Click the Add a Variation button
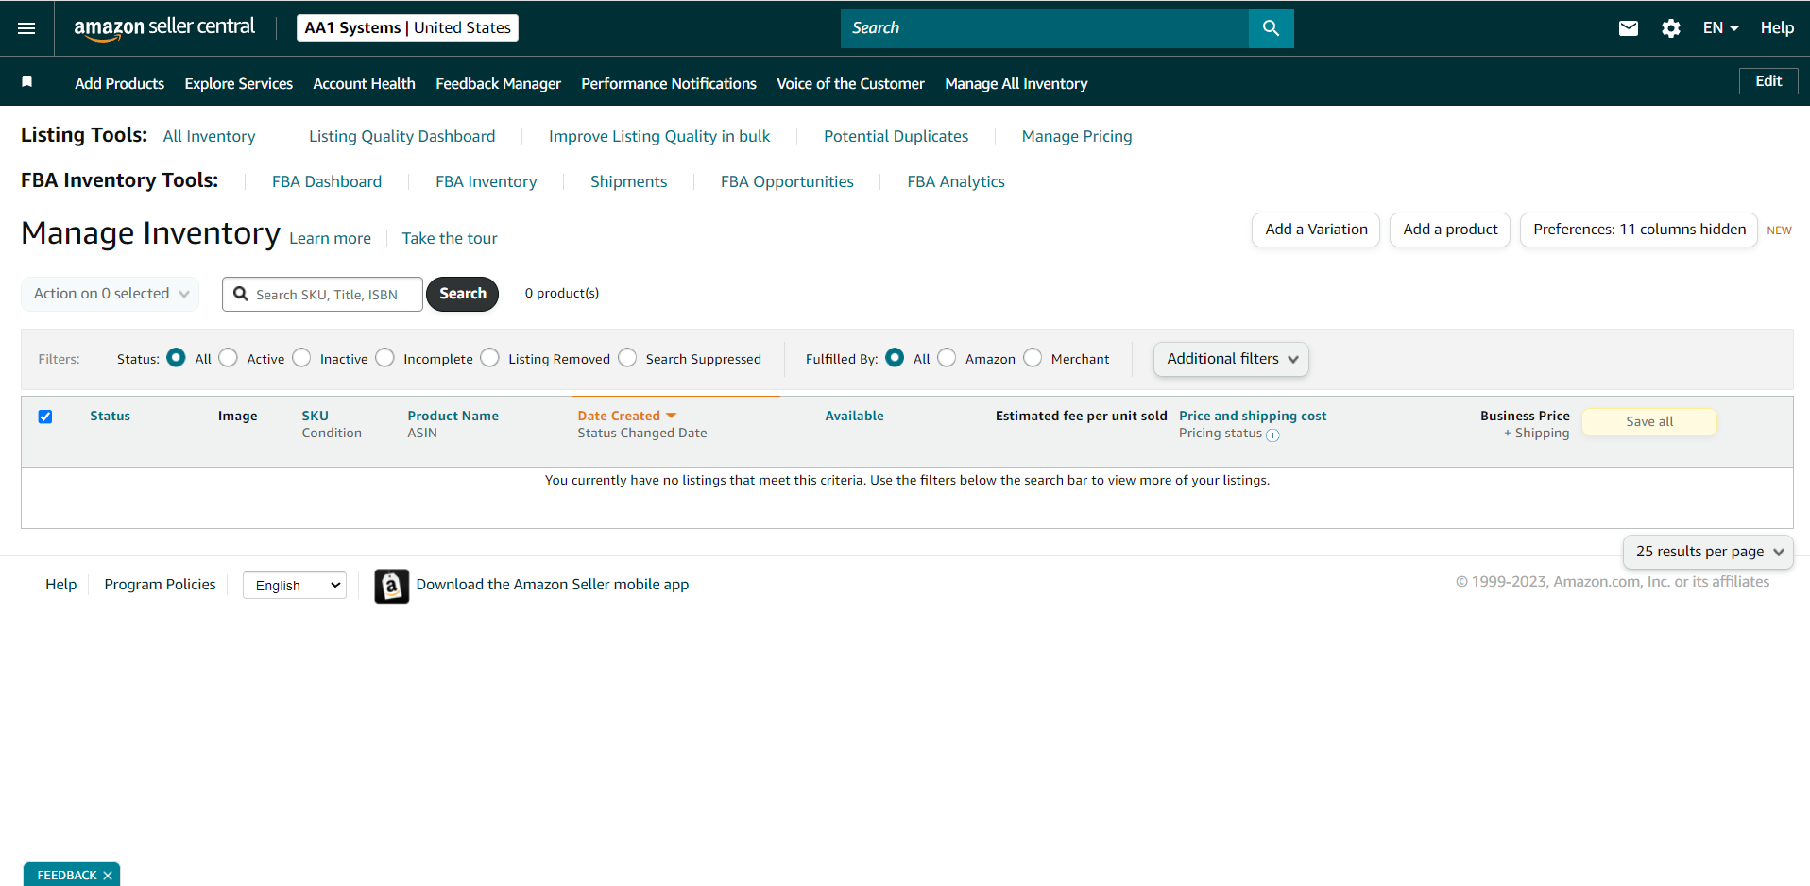Screen dimensions: 1810x886 1316,230
